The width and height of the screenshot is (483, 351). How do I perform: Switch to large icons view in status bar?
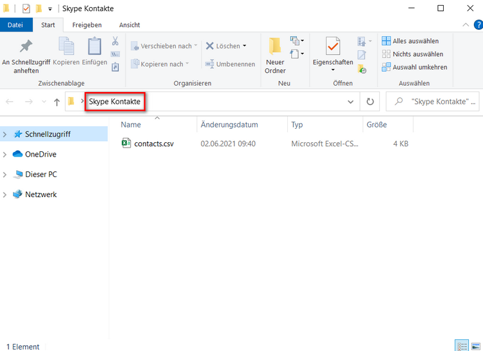pyautogui.click(x=476, y=345)
